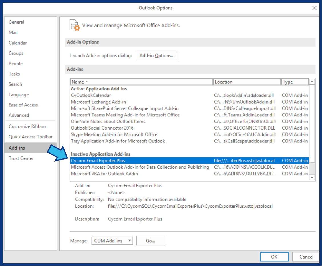Click the Go button
Screen dimensions: 322x266
point(150,241)
